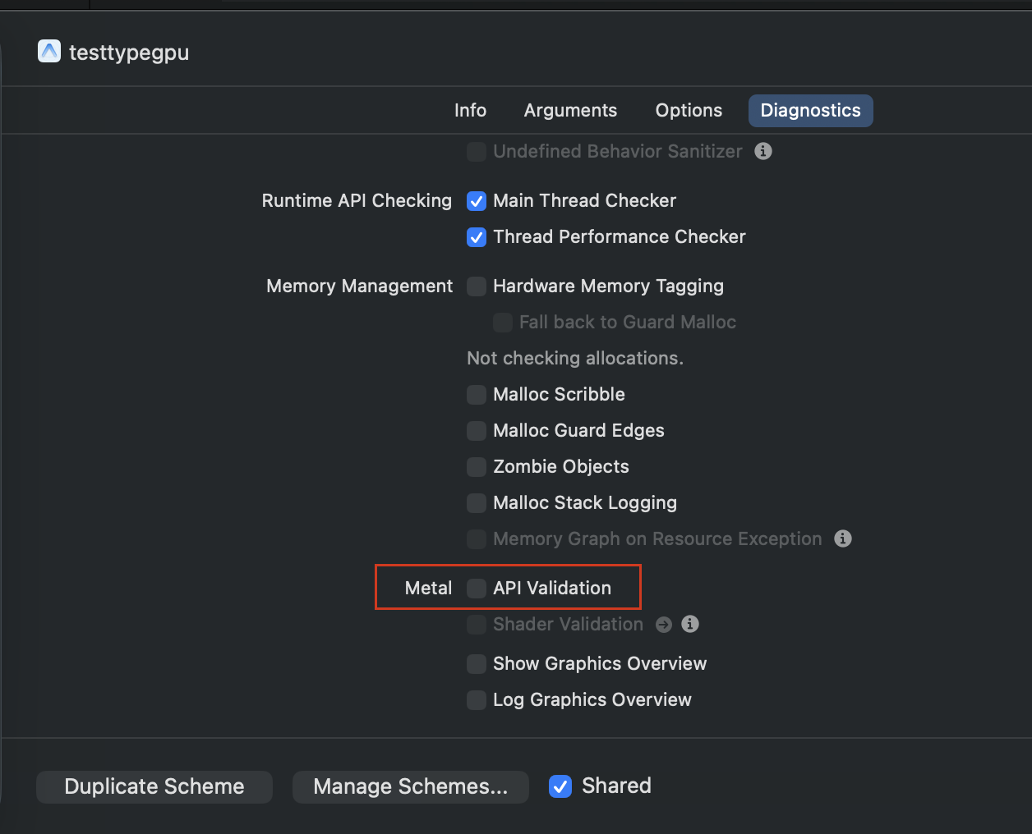Open the Options tab
The width and height of the screenshot is (1032, 834).
coord(689,110)
